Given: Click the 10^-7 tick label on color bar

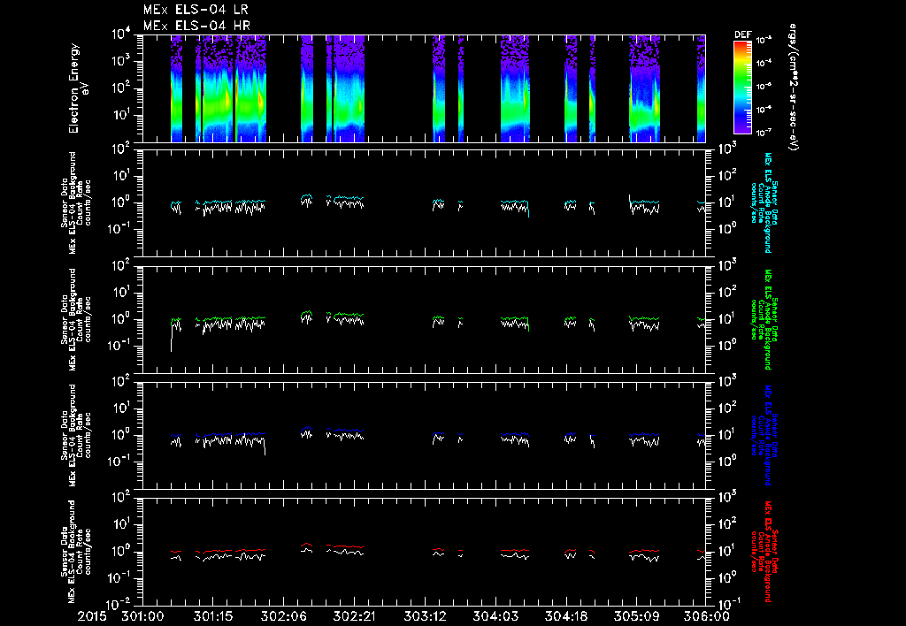Looking at the screenshot, I should 764,133.
